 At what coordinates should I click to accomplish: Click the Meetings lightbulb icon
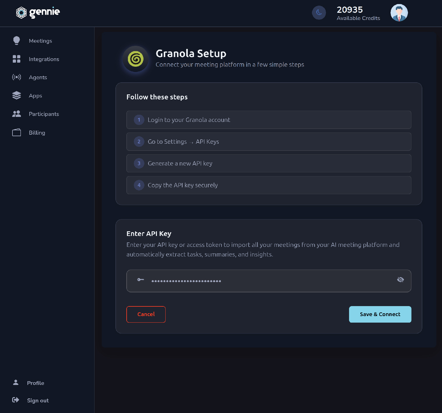pos(17,41)
